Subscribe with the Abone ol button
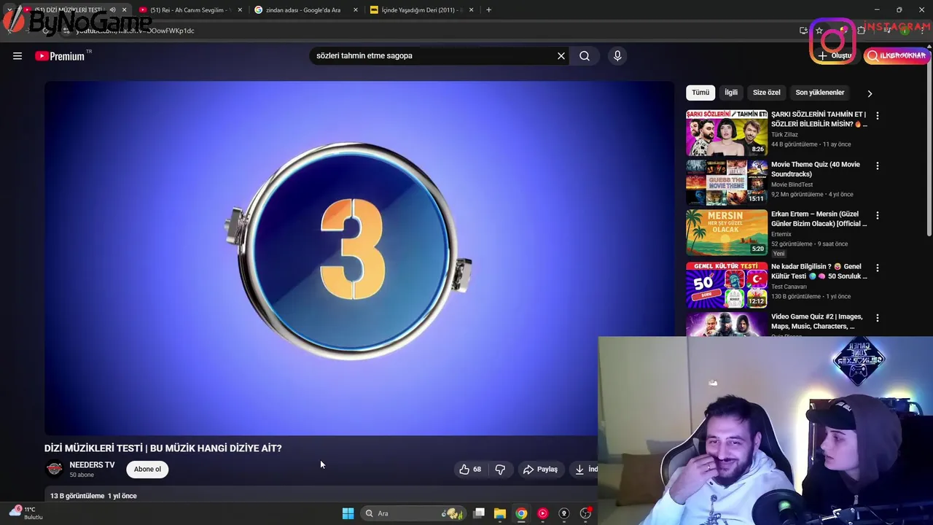 (147, 470)
